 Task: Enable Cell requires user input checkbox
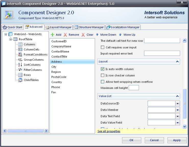102,47
